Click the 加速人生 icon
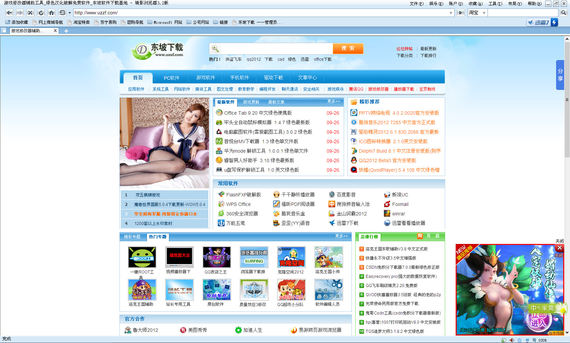The height and width of the screenshot is (343, 570). coord(239,330)
